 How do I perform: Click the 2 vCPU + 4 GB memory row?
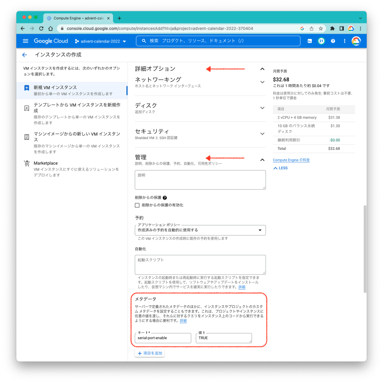coord(314,118)
